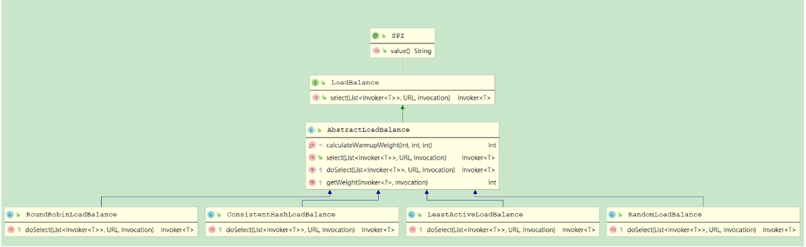Click the RoundRobinLoadBalance class icon
806x247 pixels.
pyautogui.click(x=9, y=214)
